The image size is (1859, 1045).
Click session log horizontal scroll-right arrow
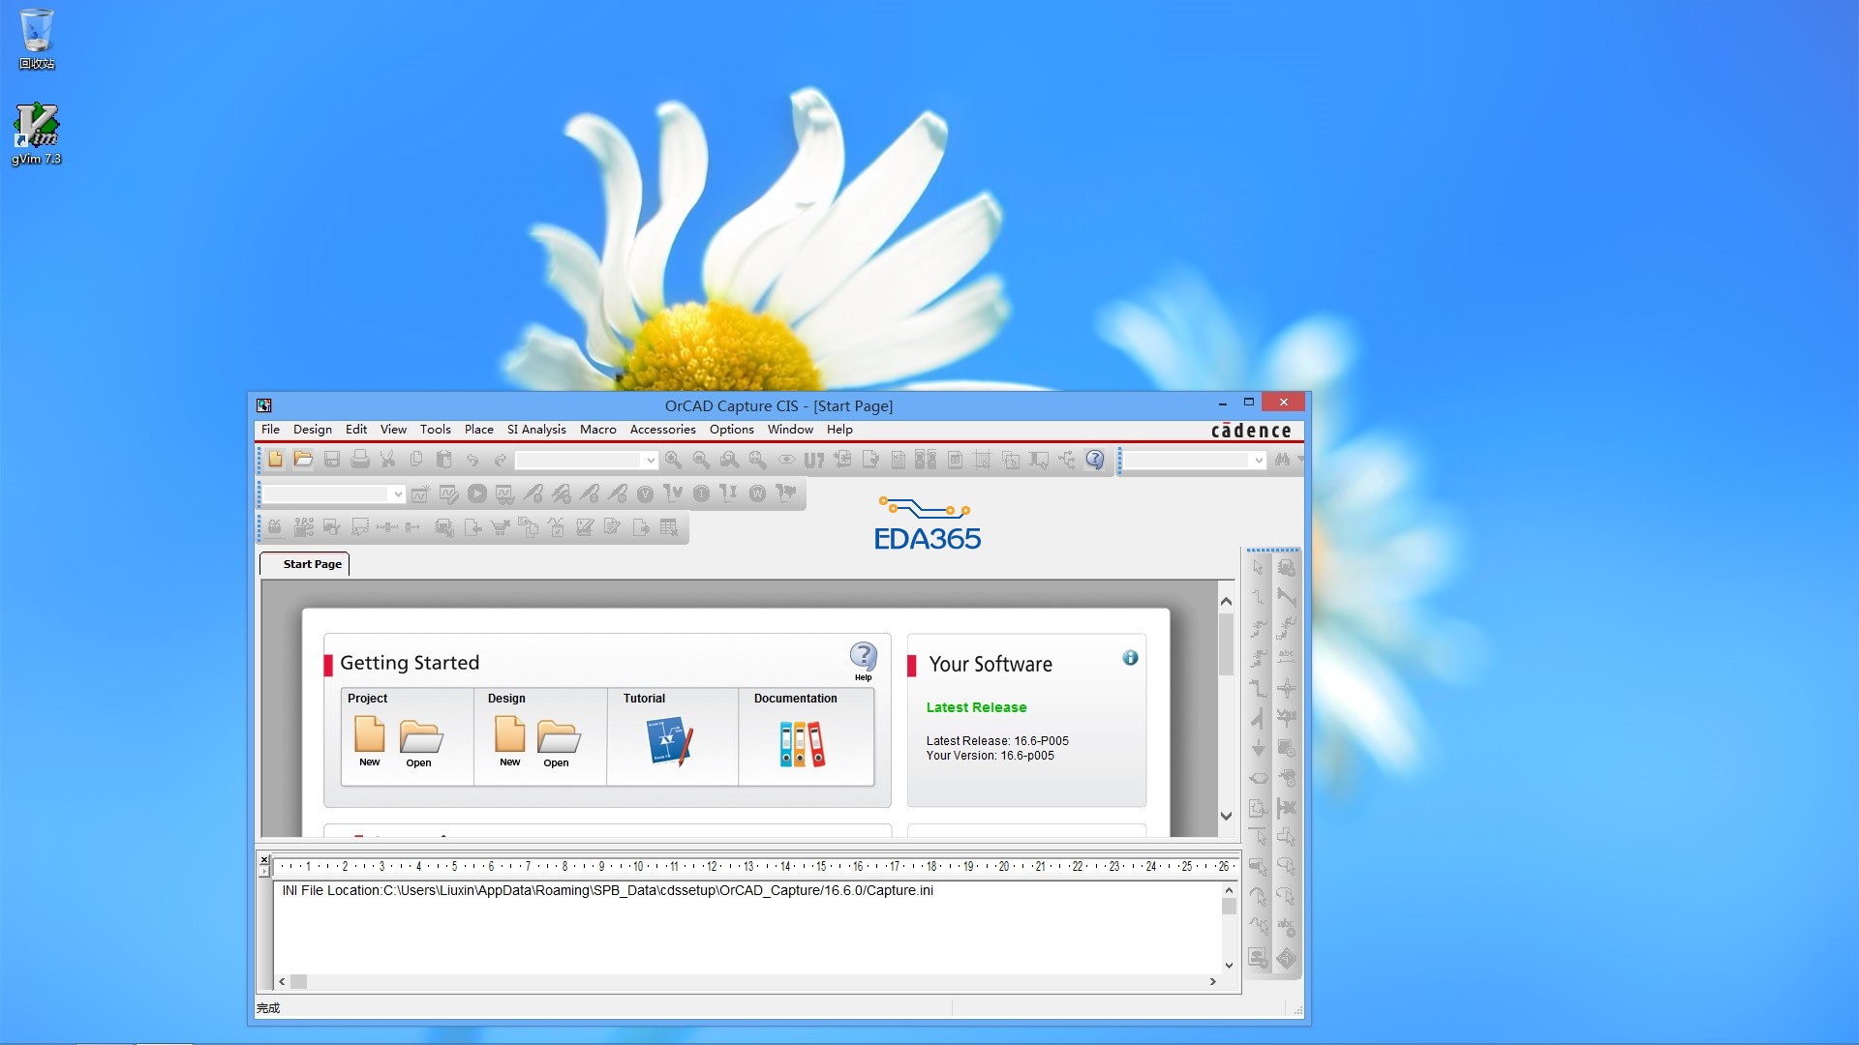pyautogui.click(x=1212, y=981)
